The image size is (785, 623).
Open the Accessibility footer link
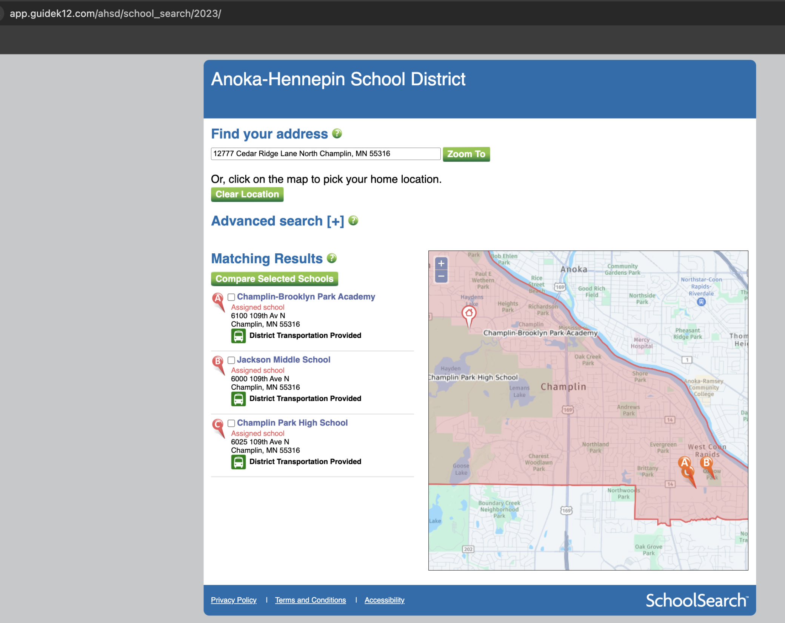click(x=384, y=600)
